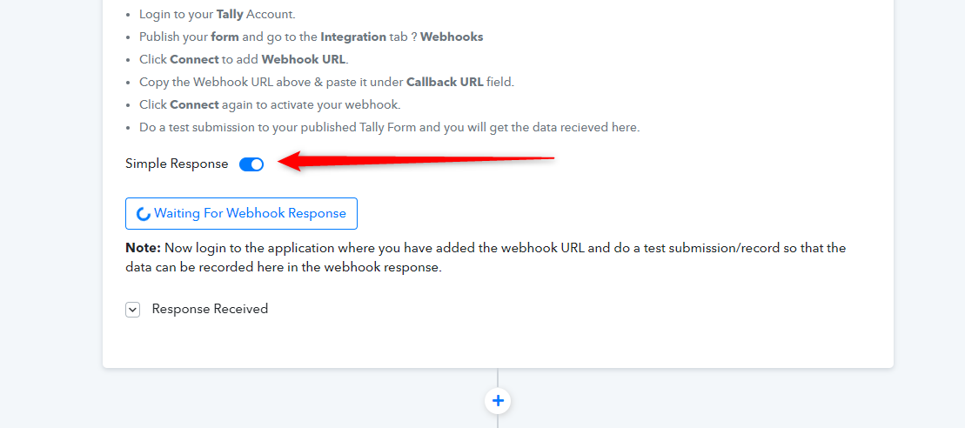The image size is (965, 428).
Task: Click the bold Webhooks text
Action: pyautogui.click(x=452, y=37)
